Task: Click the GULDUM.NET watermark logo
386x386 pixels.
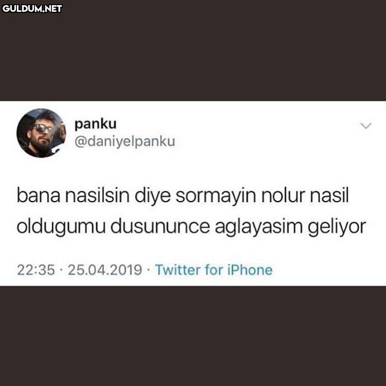Action: [32, 9]
